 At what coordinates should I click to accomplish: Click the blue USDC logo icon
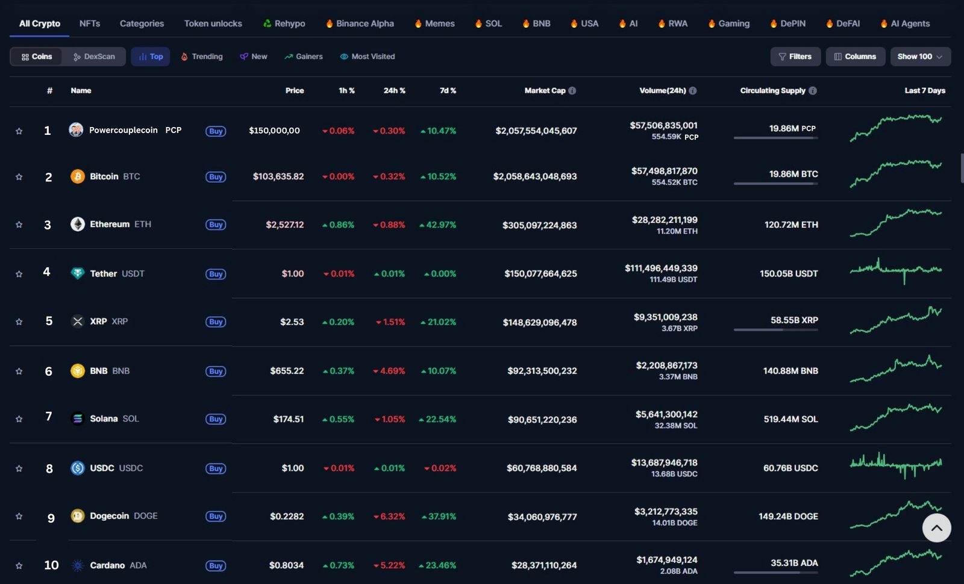coord(78,468)
